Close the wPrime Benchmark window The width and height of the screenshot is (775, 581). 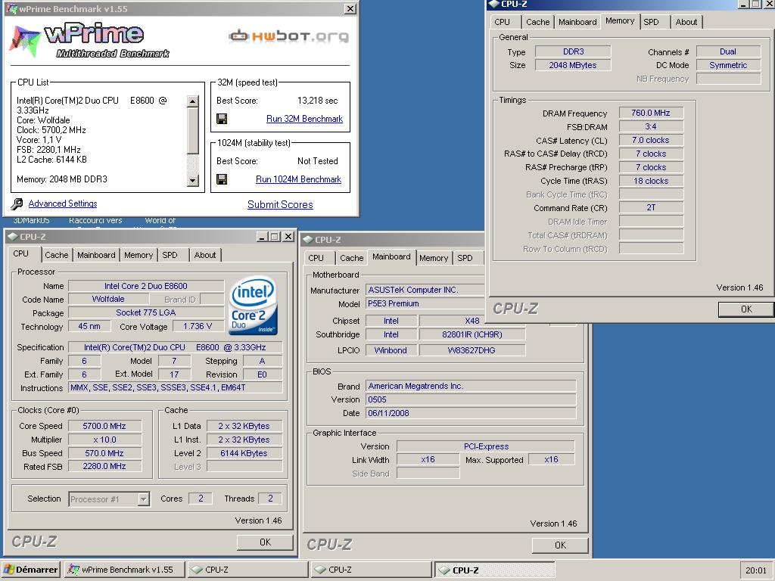click(x=350, y=9)
